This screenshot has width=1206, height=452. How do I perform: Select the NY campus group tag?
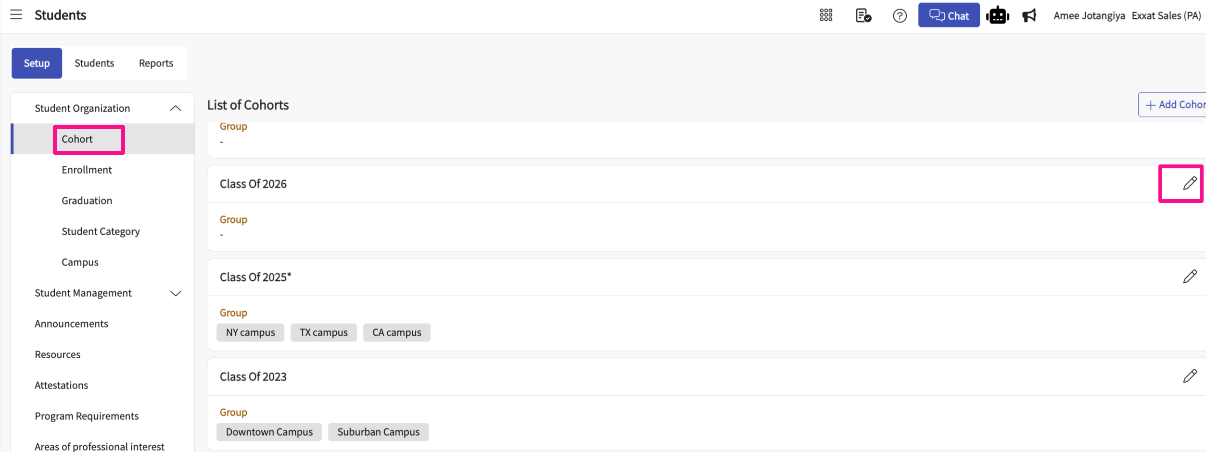(x=250, y=332)
